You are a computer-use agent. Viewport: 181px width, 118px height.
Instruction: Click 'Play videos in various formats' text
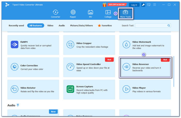coord(147,91)
